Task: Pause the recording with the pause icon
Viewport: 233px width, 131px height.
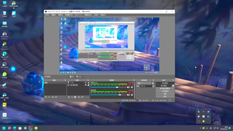Action: [173, 86]
